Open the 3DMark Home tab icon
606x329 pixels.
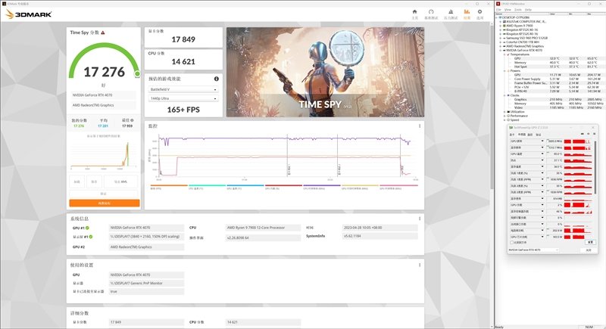coord(414,12)
